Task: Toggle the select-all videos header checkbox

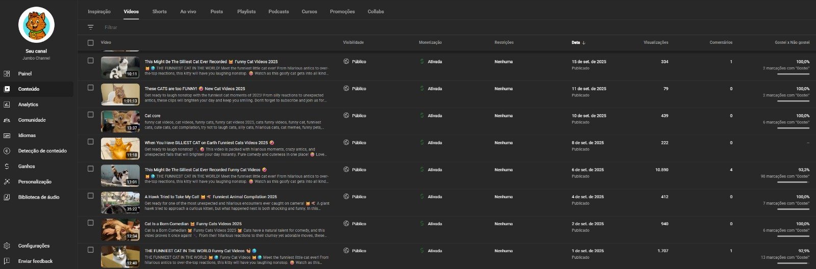Action: point(91,43)
